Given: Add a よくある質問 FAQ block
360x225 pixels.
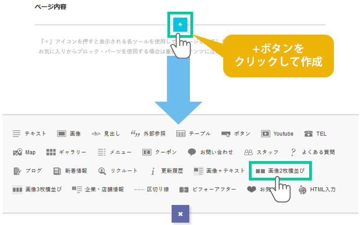Looking at the screenshot, I should pos(312,152).
